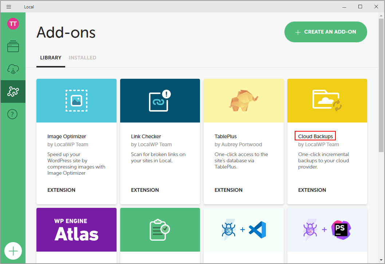Switch to the Installed tab
This screenshot has height=264, width=385.
coord(82,58)
